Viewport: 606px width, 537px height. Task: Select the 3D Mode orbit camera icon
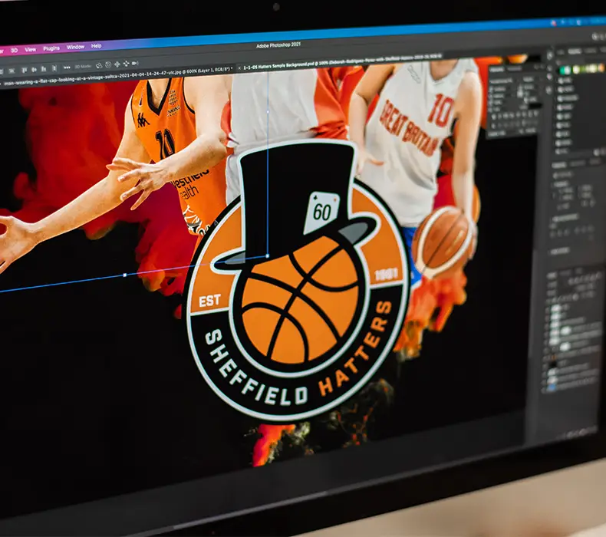[99, 66]
